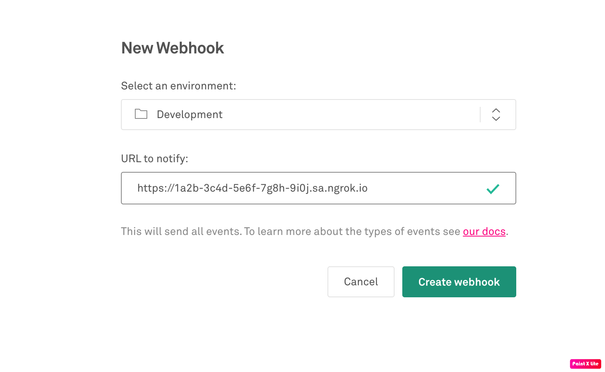This screenshot has width=605, height=372.
Task: Open the environment dropdown showing Development
Action: coord(318,115)
